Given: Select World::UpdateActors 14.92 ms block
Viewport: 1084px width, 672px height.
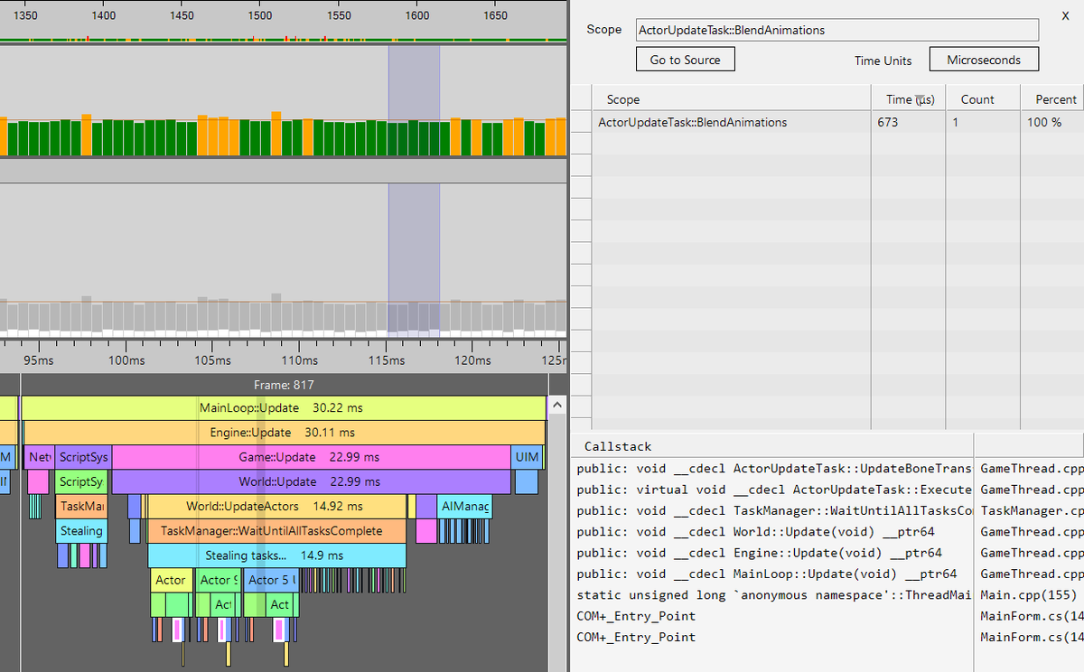Looking at the screenshot, I should coord(277,506).
